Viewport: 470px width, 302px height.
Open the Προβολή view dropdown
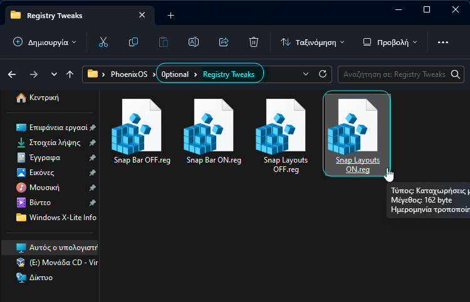(390, 43)
